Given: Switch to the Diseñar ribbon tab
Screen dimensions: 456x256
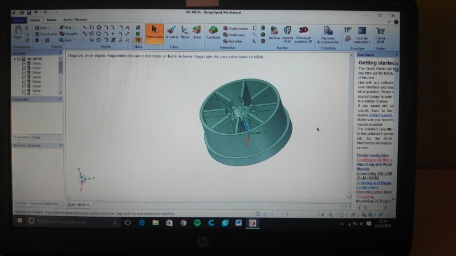Looking at the screenshot, I should click(35, 20).
